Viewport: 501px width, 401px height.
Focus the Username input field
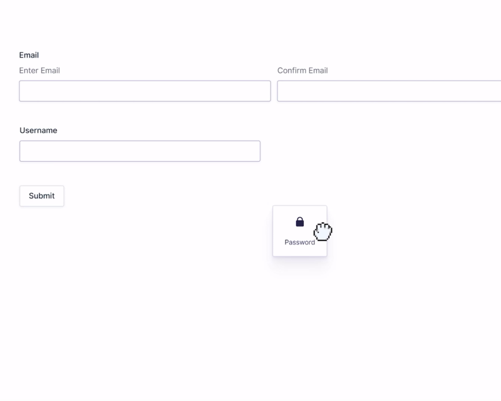140,151
